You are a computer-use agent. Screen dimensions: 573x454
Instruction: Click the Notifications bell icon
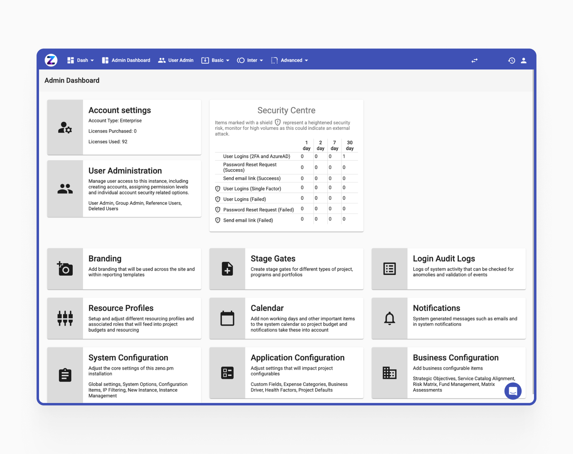pos(389,318)
